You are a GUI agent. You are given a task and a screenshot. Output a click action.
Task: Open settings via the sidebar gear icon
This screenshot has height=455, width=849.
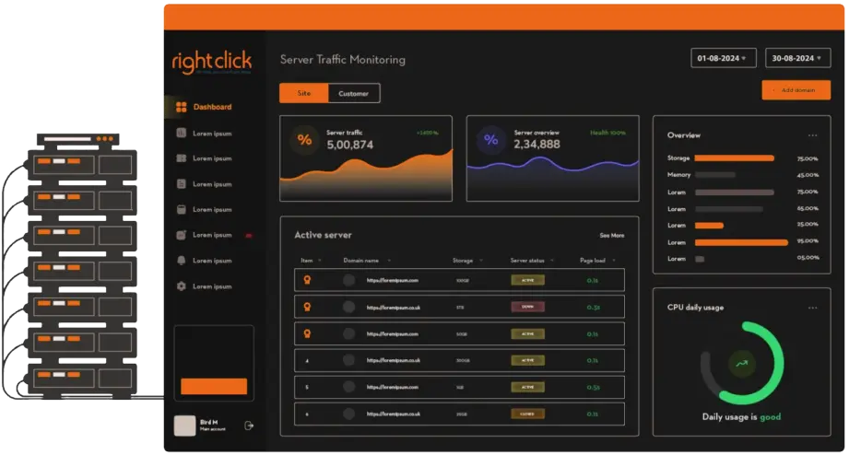[x=182, y=286]
